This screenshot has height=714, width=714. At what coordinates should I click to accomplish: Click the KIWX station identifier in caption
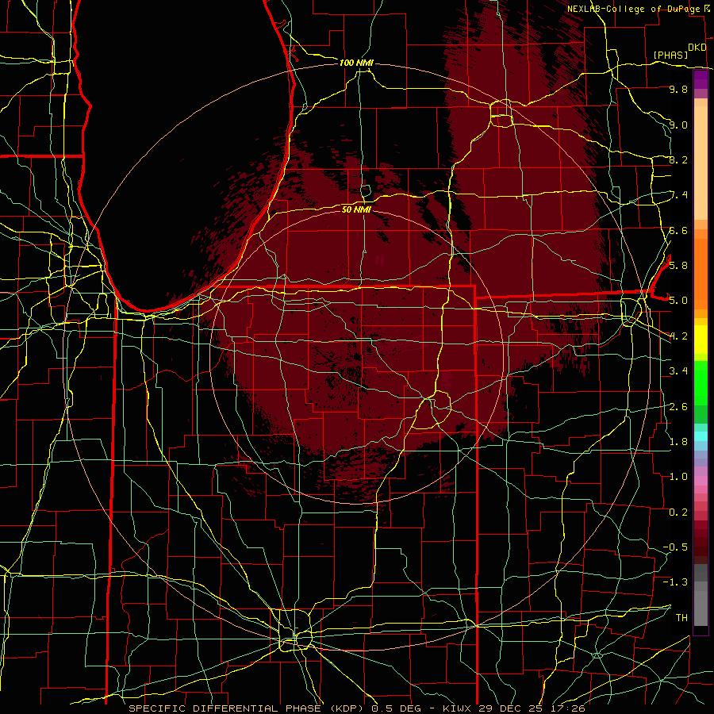coord(457,708)
